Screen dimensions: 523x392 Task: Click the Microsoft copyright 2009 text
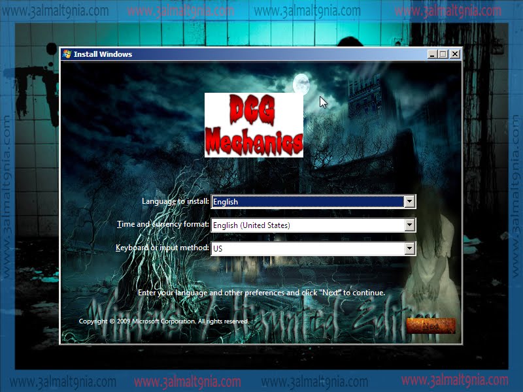164,321
